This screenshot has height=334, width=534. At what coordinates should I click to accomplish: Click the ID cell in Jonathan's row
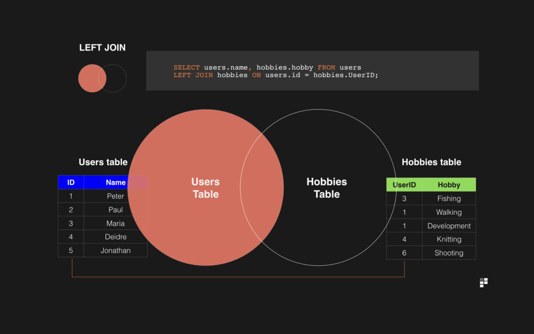click(x=71, y=250)
